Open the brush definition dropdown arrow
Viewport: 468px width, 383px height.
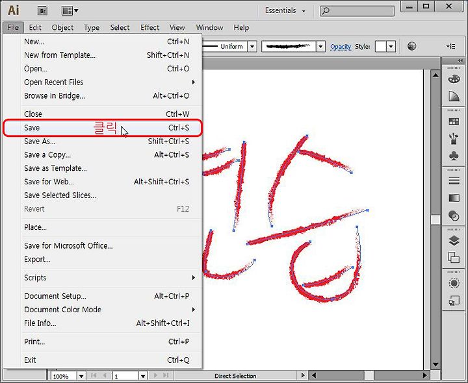pyautogui.click(x=320, y=47)
